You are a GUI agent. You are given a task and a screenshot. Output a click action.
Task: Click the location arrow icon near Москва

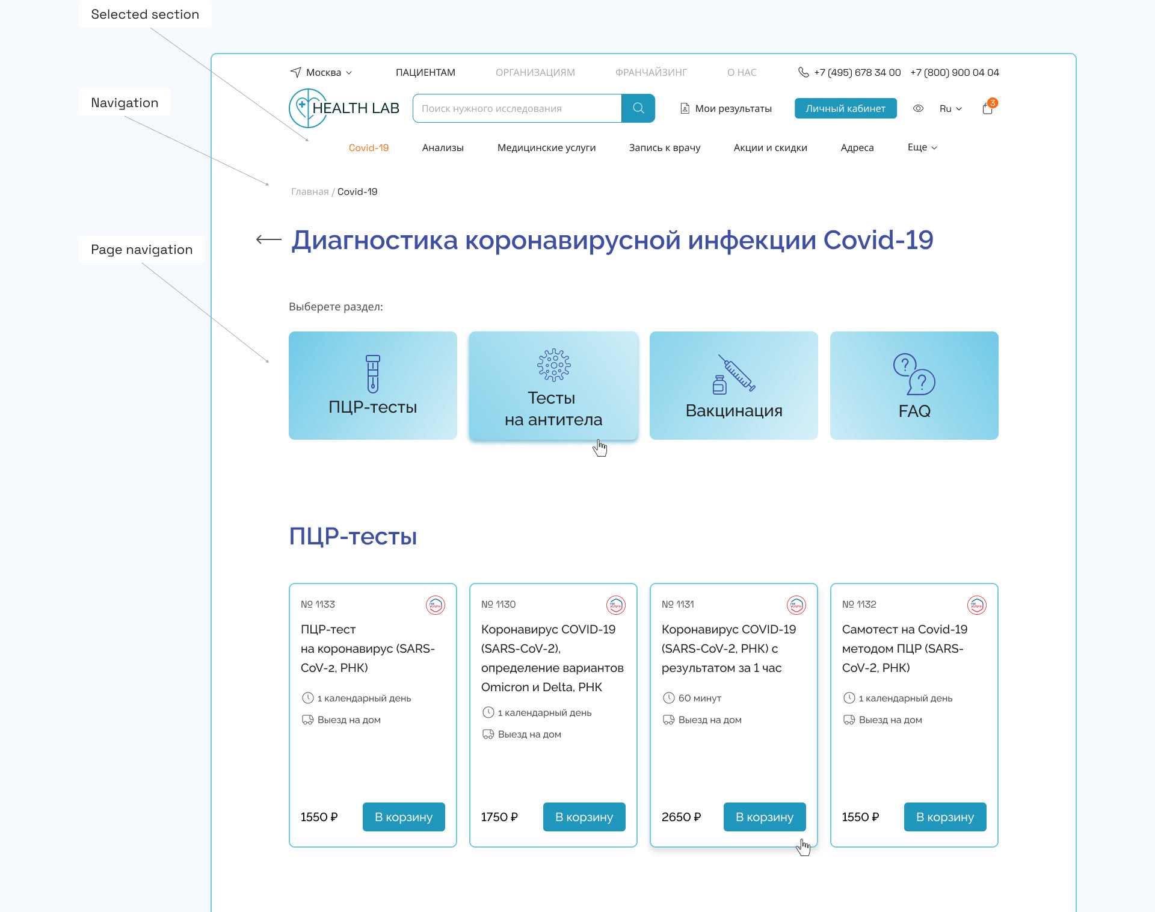(295, 72)
